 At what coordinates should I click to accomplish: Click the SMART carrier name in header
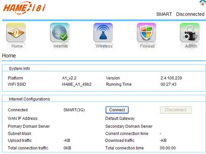pos(164,14)
